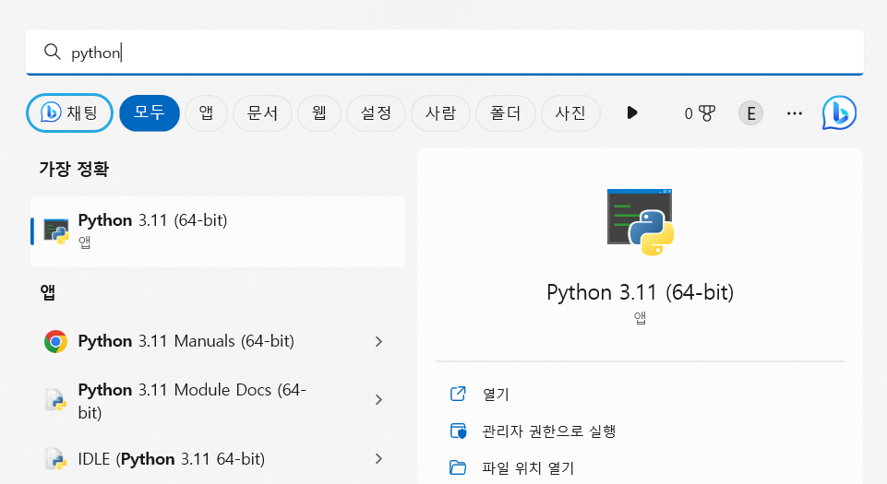
Task: Switch to the 폴더 filter tab
Action: click(505, 113)
